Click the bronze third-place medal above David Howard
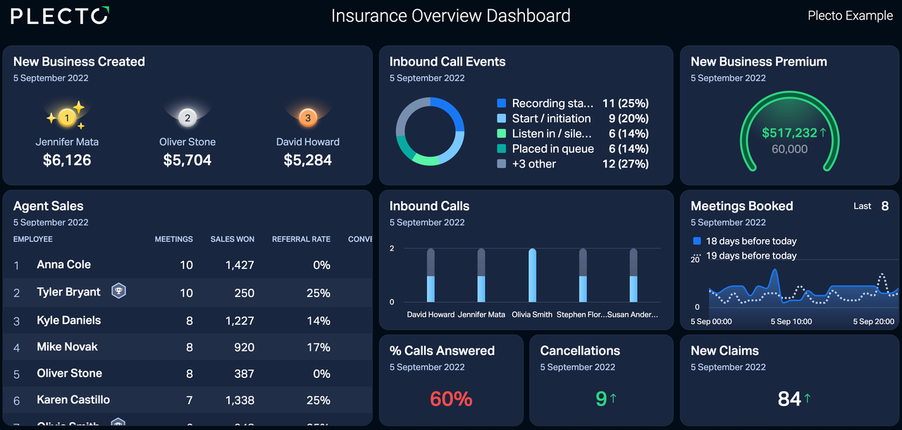This screenshot has height=430, width=902. pos(308,117)
